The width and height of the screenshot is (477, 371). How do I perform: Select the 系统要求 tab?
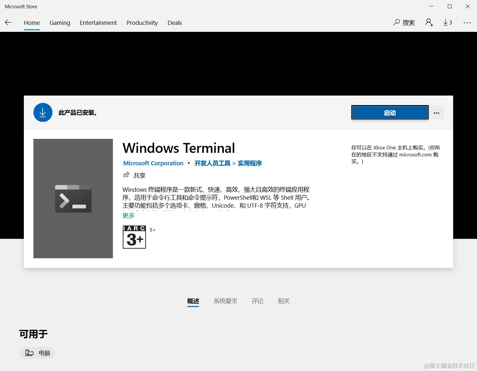pos(225,301)
